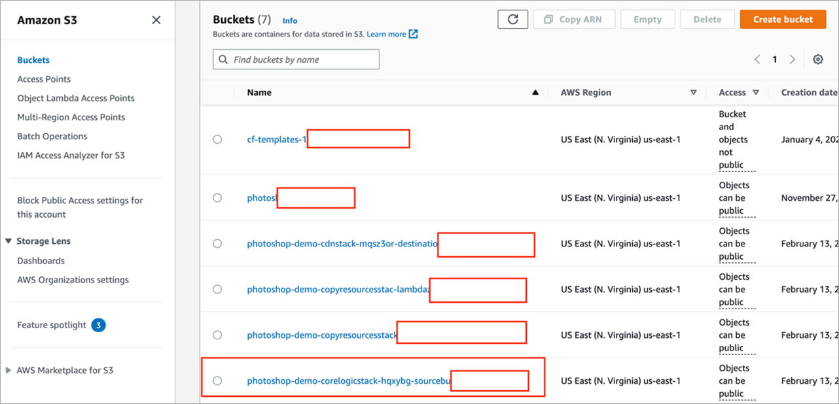Click the search magnifier icon
839x404 pixels.
[x=223, y=59]
